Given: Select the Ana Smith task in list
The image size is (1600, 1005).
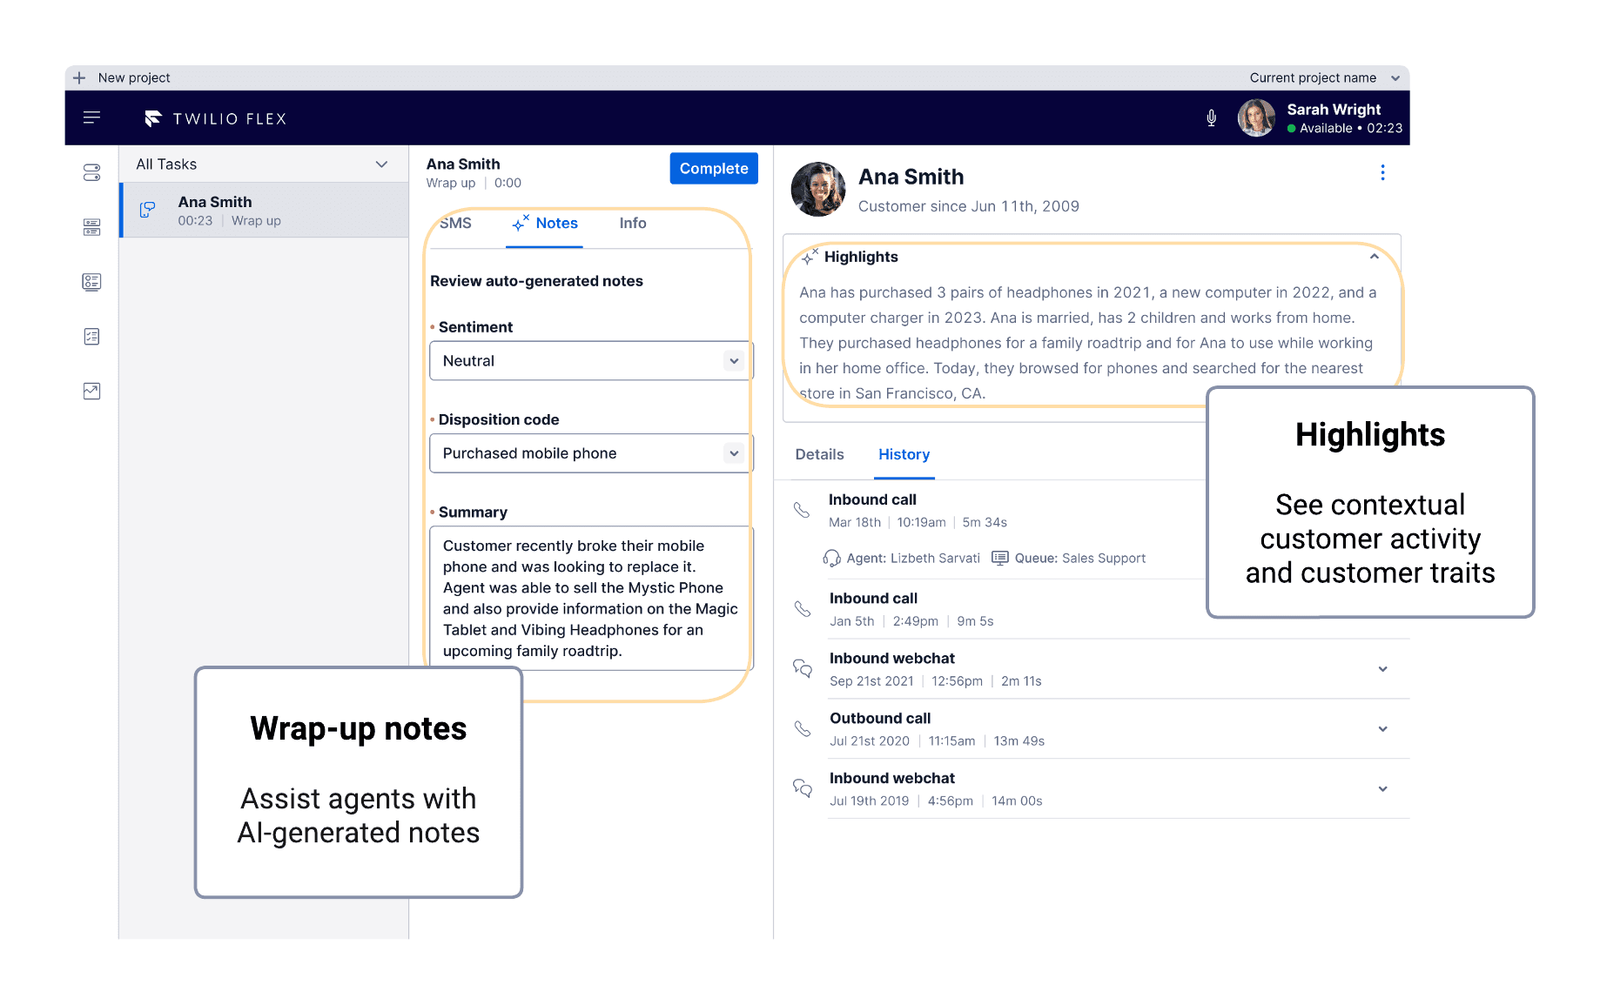Looking at the screenshot, I should point(264,211).
